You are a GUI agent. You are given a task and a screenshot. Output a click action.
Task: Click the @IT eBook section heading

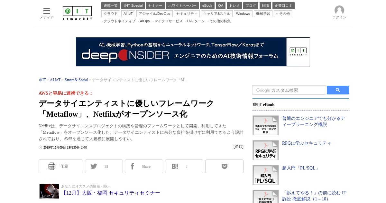pyautogui.click(x=264, y=104)
